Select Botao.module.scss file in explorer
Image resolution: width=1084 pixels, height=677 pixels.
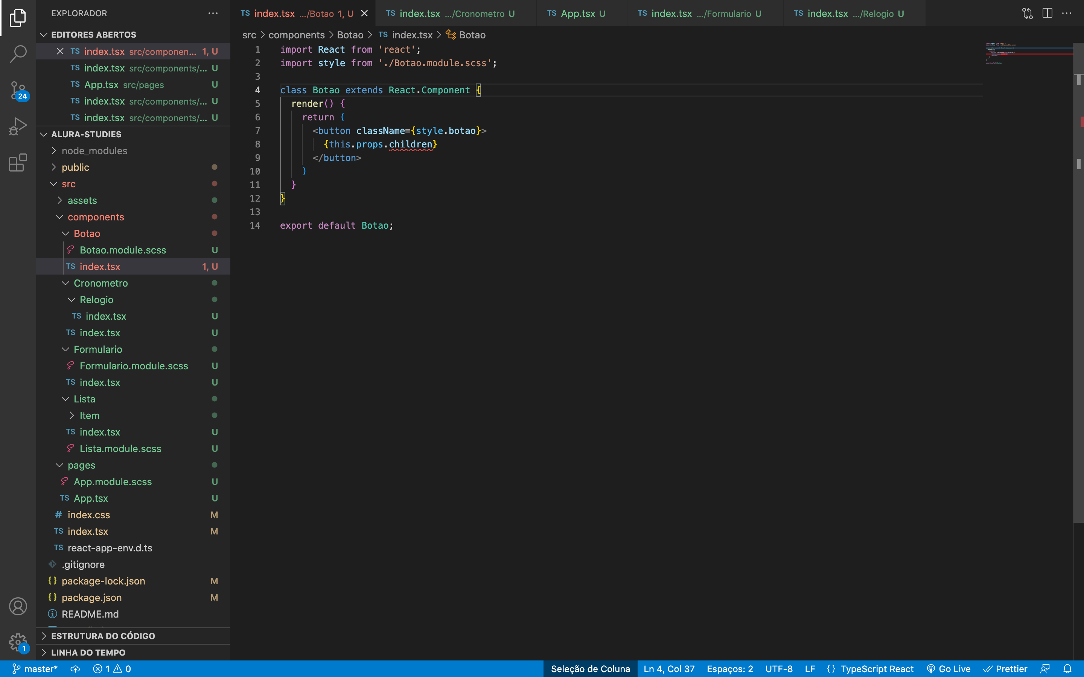[134, 250]
